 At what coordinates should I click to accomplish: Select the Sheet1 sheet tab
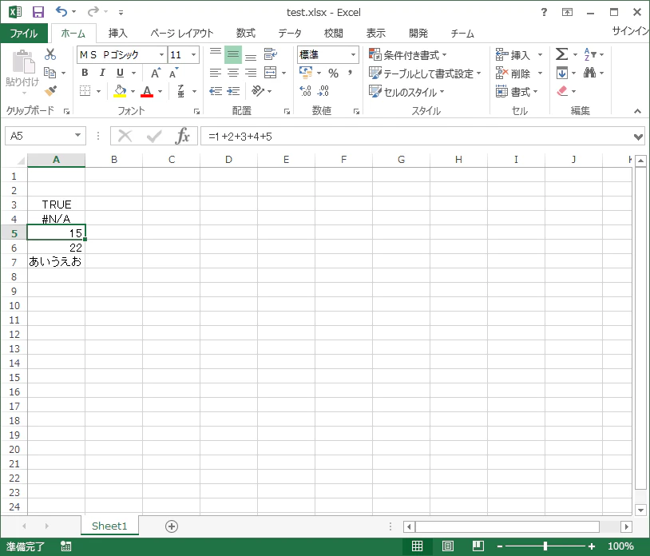coord(109,526)
